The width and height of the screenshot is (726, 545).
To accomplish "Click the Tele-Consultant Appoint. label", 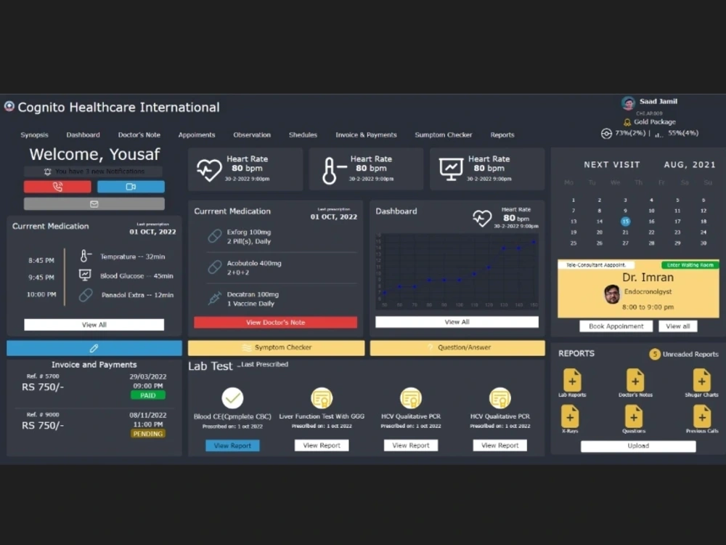I will (596, 265).
